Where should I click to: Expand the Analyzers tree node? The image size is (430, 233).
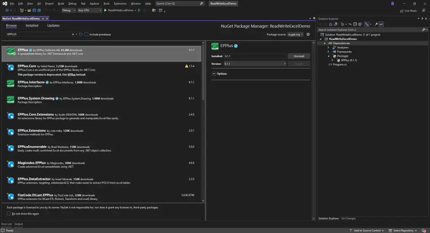[328, 47]
